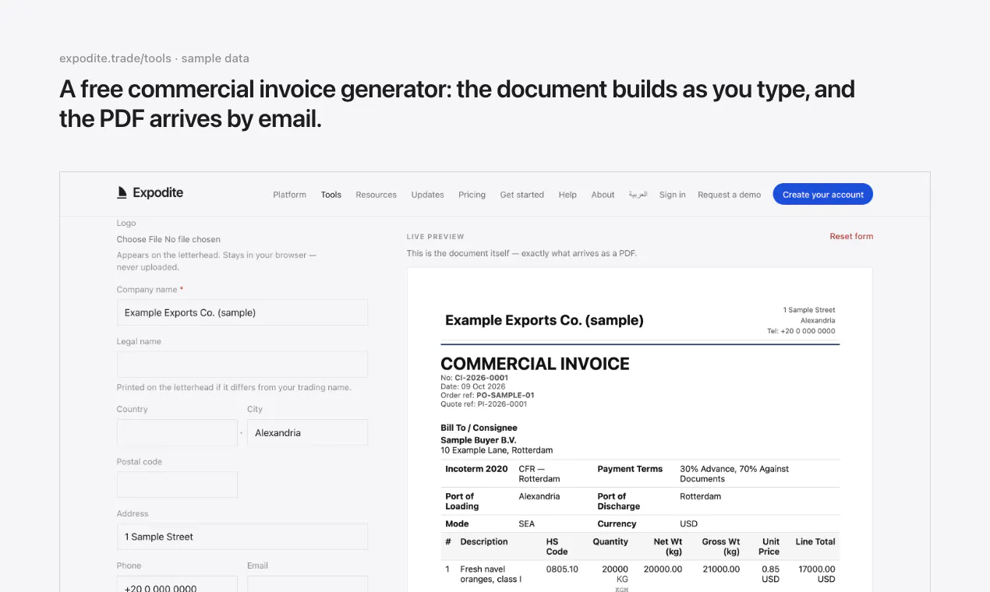Click the net weight 20000.00 cell

pos(663,569)
